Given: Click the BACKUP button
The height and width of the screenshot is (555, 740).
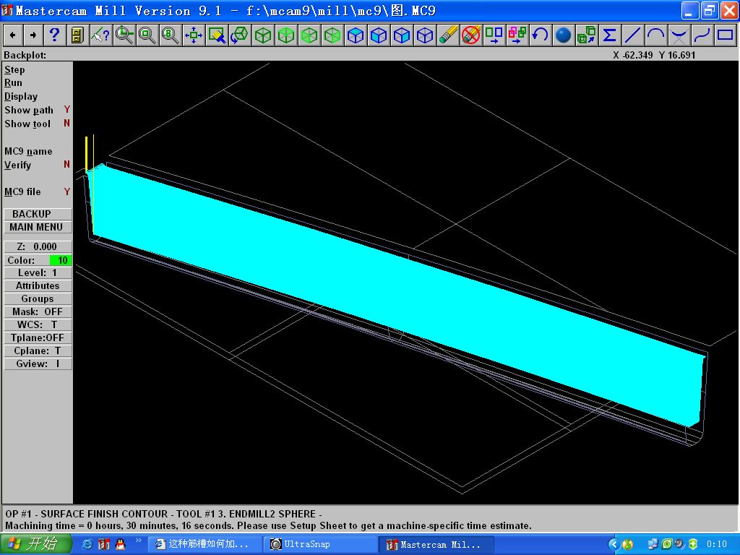Looking at the screenshot, I should tap(38, 214).
